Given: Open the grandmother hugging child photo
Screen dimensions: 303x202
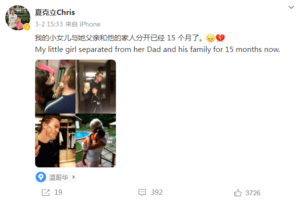Looking at the screenshot, I should pyautogui.click(x=96, y=140).
